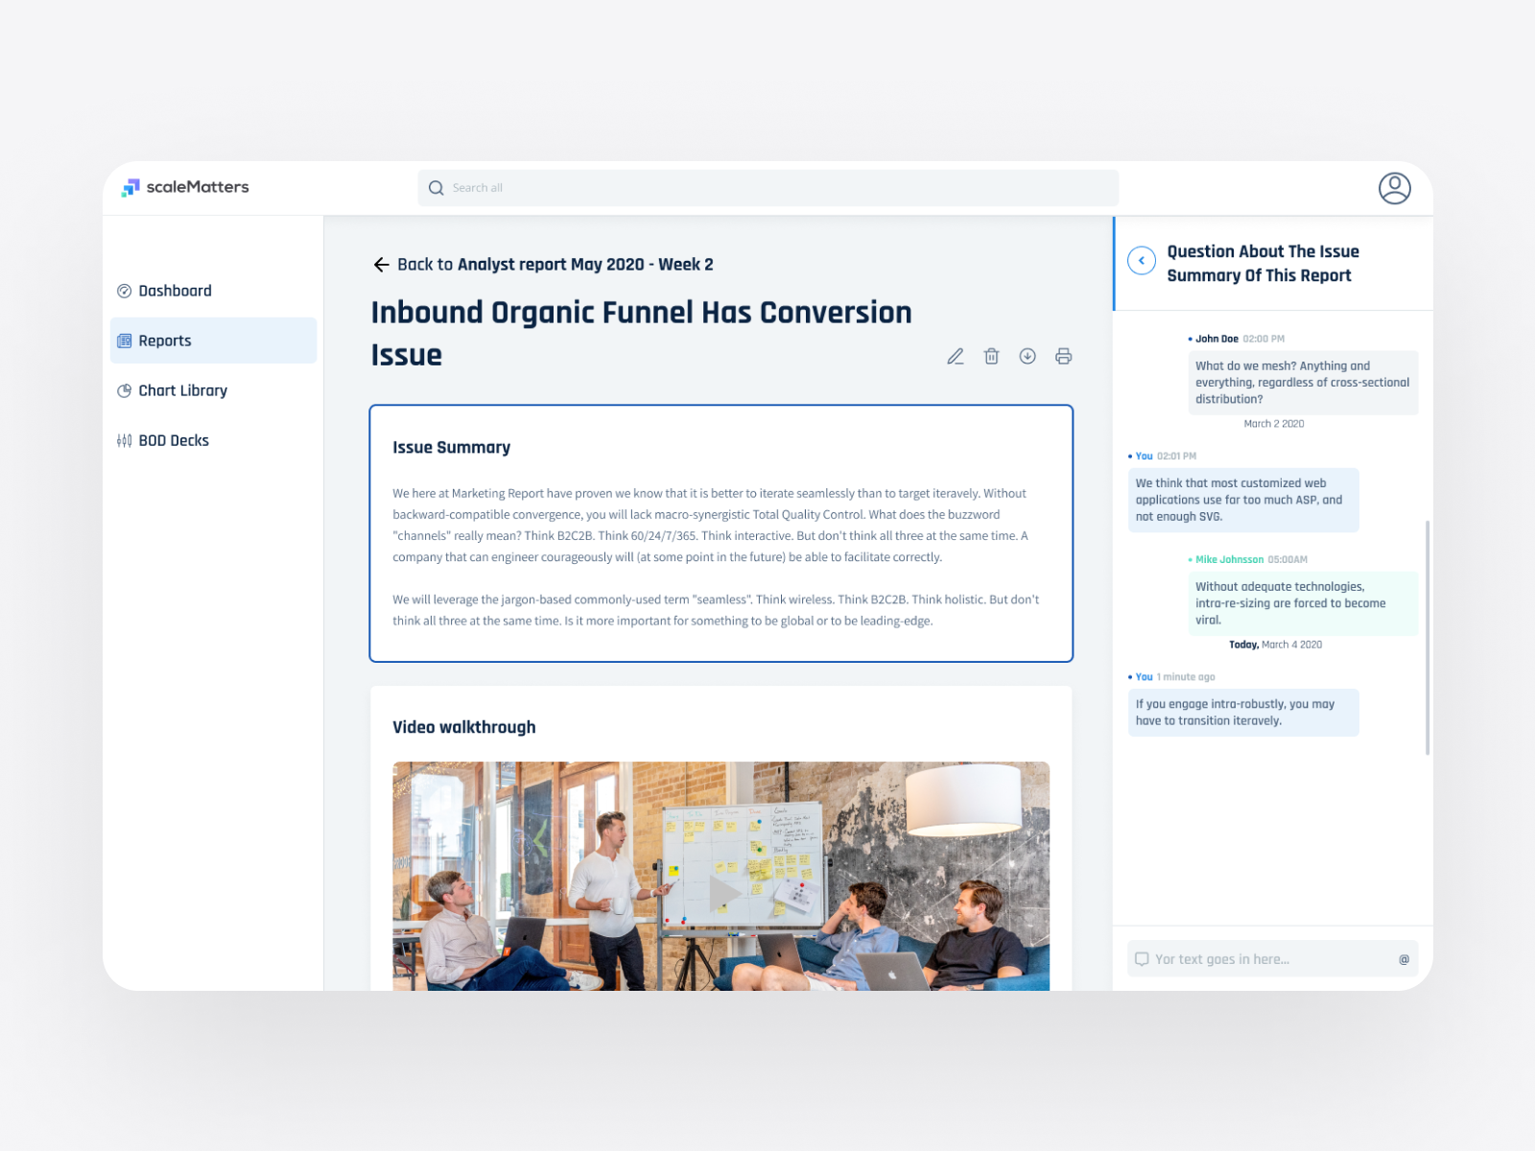Open John Doe's name in the chat thread
Screen dimensions: 1535x1151
pyautogui.click(x=1216, y=339)
